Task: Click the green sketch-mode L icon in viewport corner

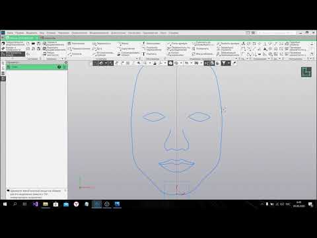Action: (x=306, y=72)
